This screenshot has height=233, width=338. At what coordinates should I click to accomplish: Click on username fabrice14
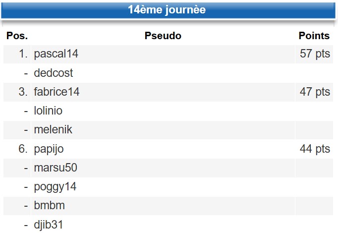56,92
